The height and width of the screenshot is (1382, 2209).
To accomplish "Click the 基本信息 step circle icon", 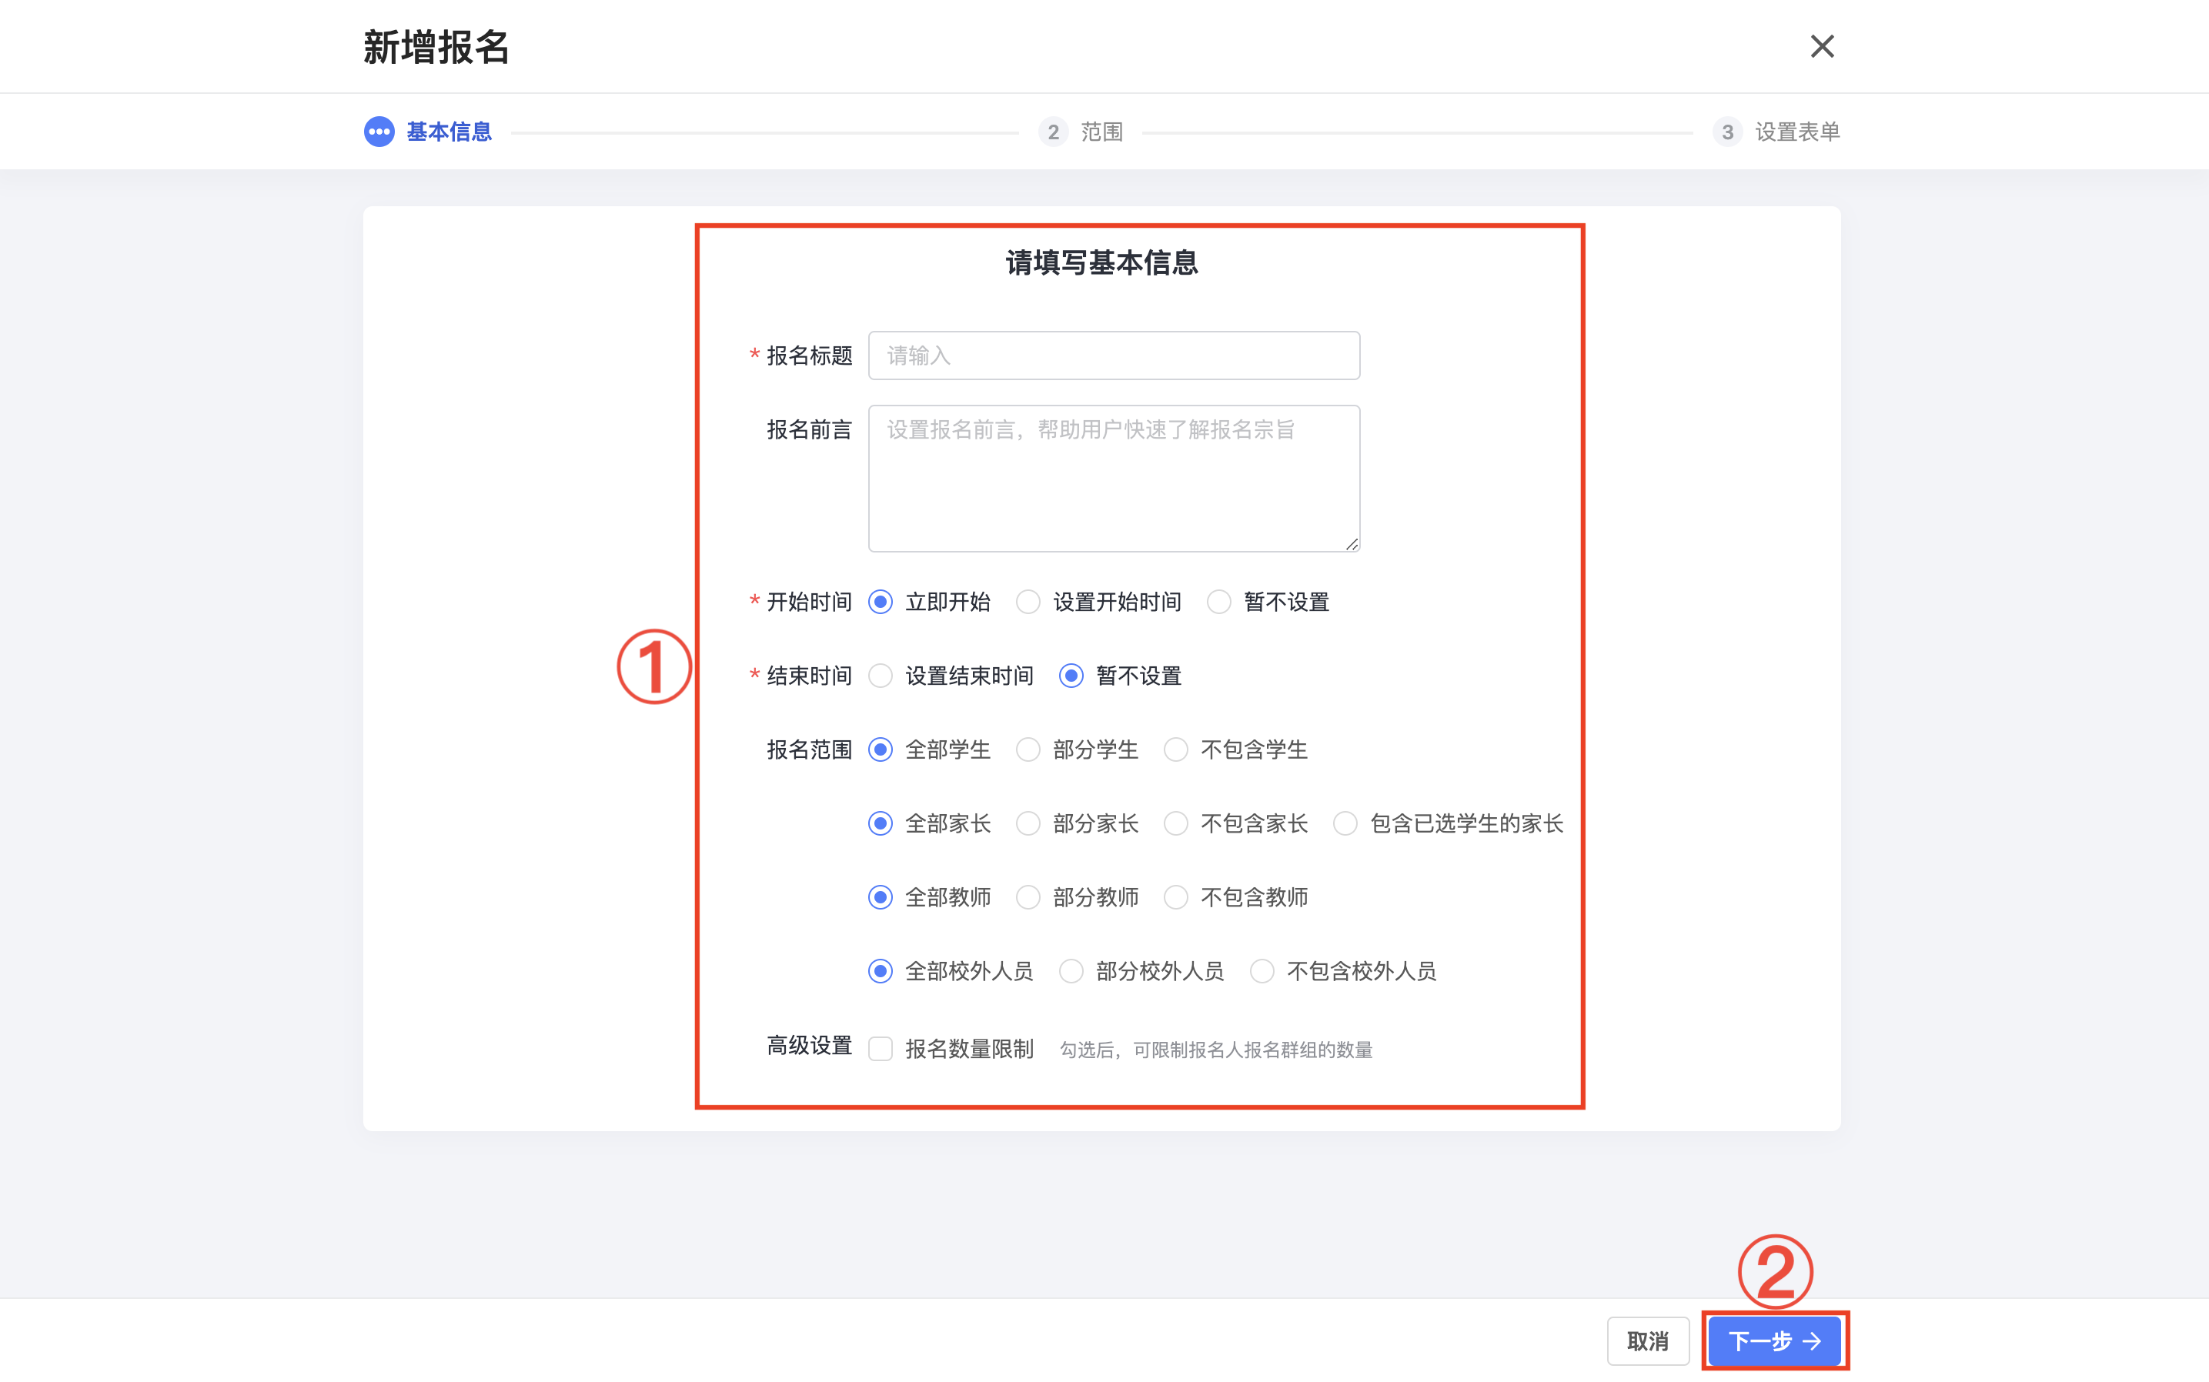I will [x=379, y=132].
